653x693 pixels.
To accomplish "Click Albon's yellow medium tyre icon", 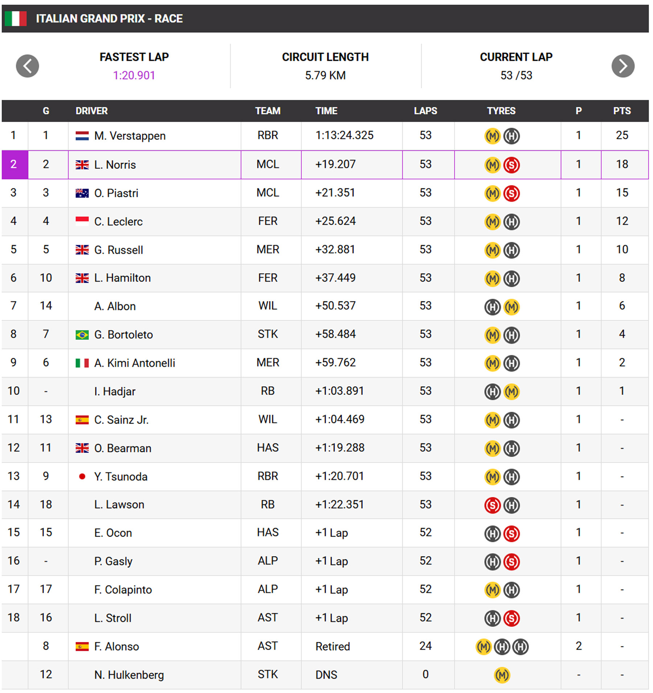I will tap(511, 307).
